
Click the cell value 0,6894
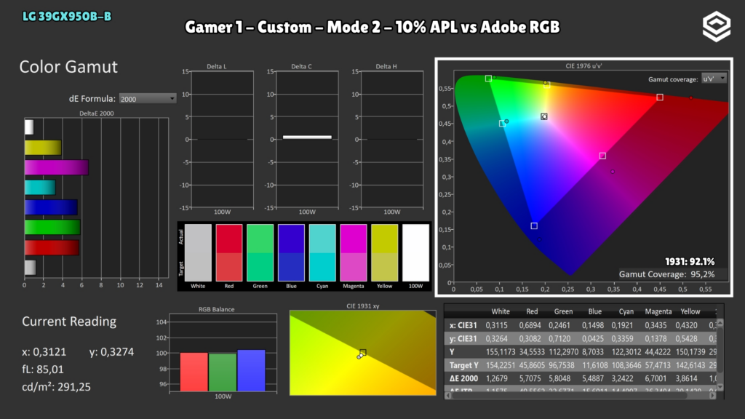point(530,325)
